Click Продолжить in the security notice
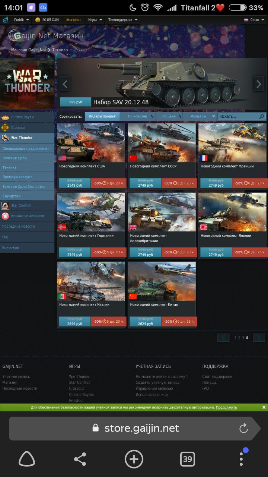268x477 pixels. (x=226, y=407)
